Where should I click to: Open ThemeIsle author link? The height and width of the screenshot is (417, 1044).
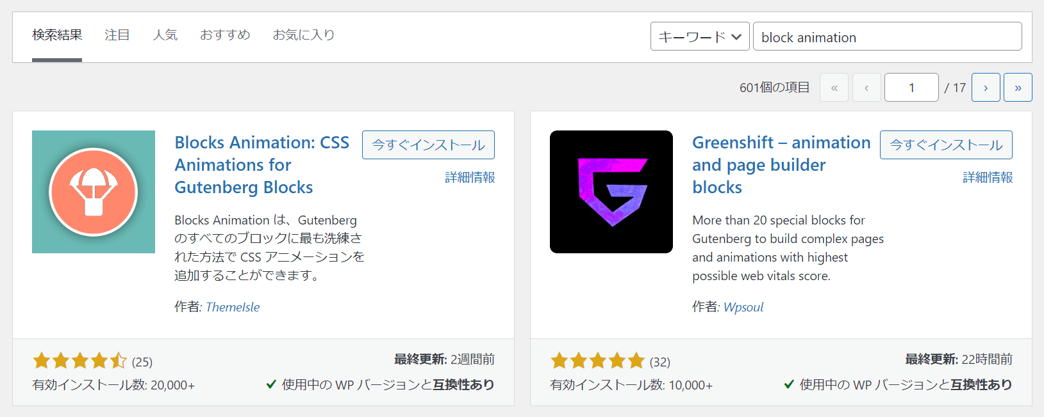coord(233,307)
